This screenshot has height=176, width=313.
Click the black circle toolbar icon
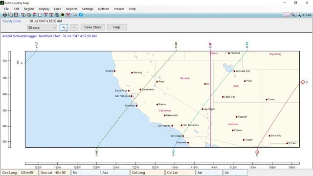pos(63,15)
